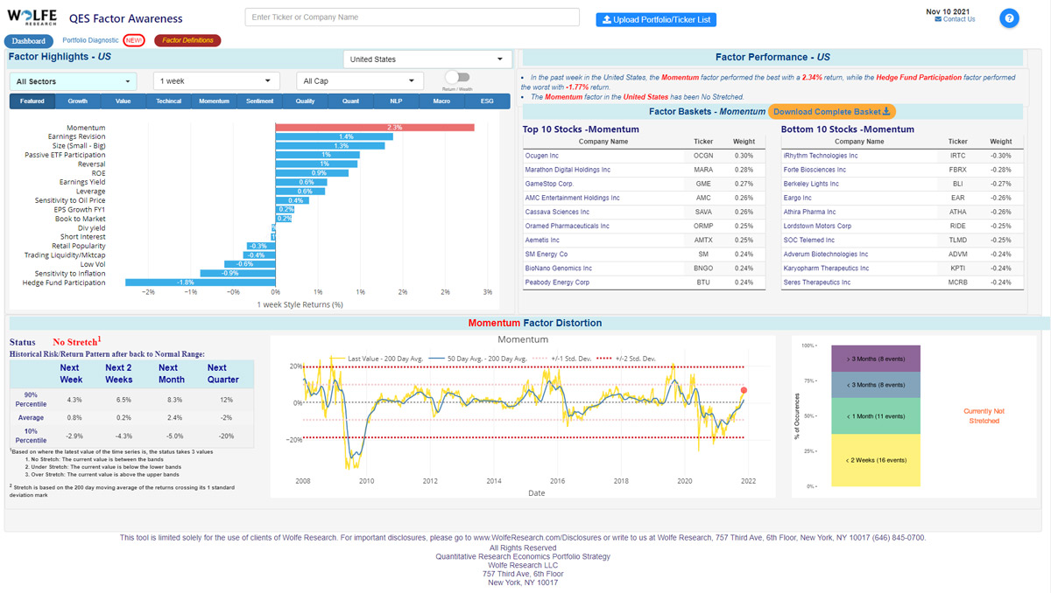Click the purple > 3 Months (8 events) block

pos(874,359)
